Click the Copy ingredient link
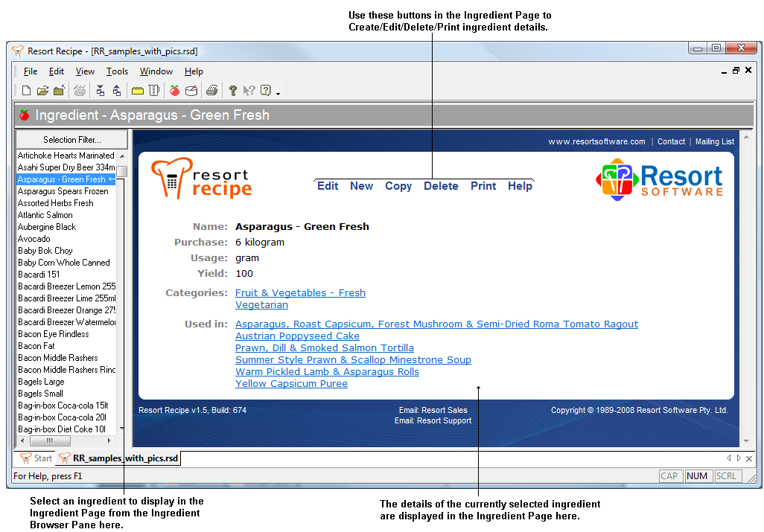Viewport: 764px width, 532px height. pos(398,186)
